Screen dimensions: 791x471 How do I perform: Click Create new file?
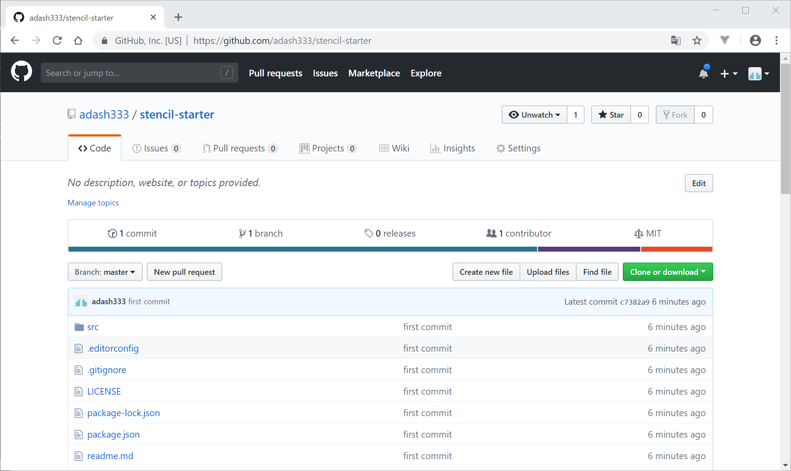(x=486, y=272)
